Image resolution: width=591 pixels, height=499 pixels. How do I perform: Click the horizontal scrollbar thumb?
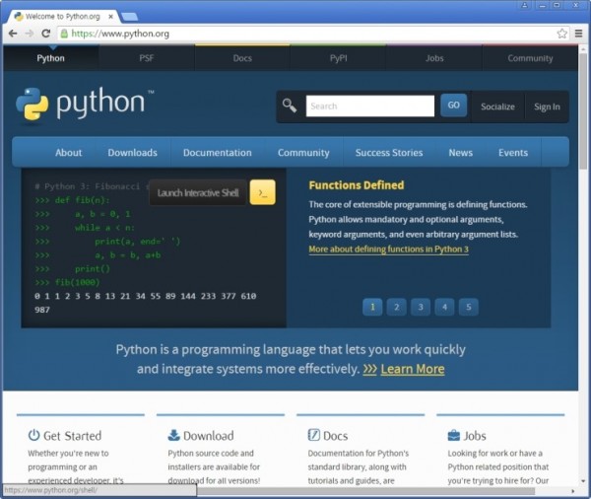[x=365, y=491]
